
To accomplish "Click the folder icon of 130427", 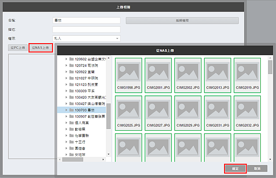I will [x=71, y=104].
